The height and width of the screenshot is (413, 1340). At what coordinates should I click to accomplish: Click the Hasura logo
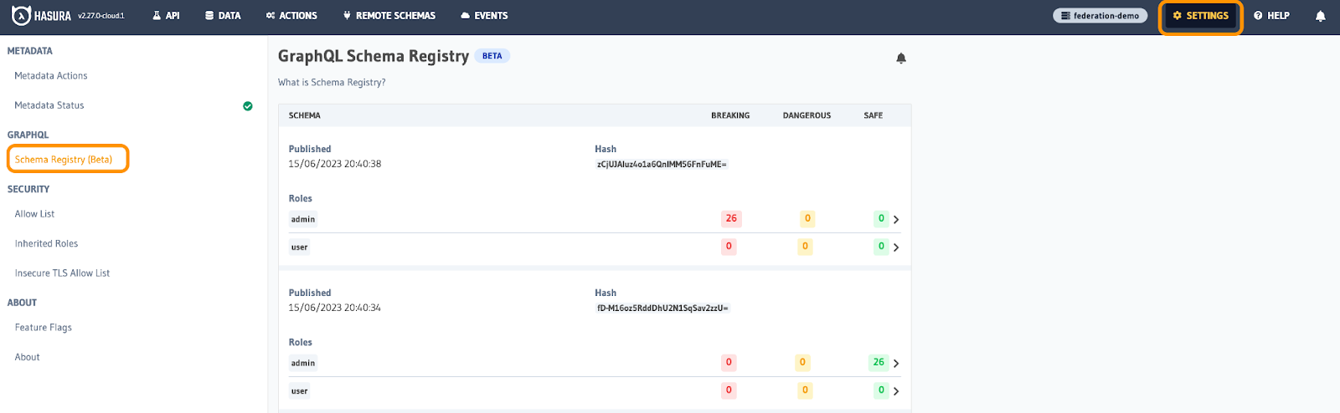(x=41, y=16)
